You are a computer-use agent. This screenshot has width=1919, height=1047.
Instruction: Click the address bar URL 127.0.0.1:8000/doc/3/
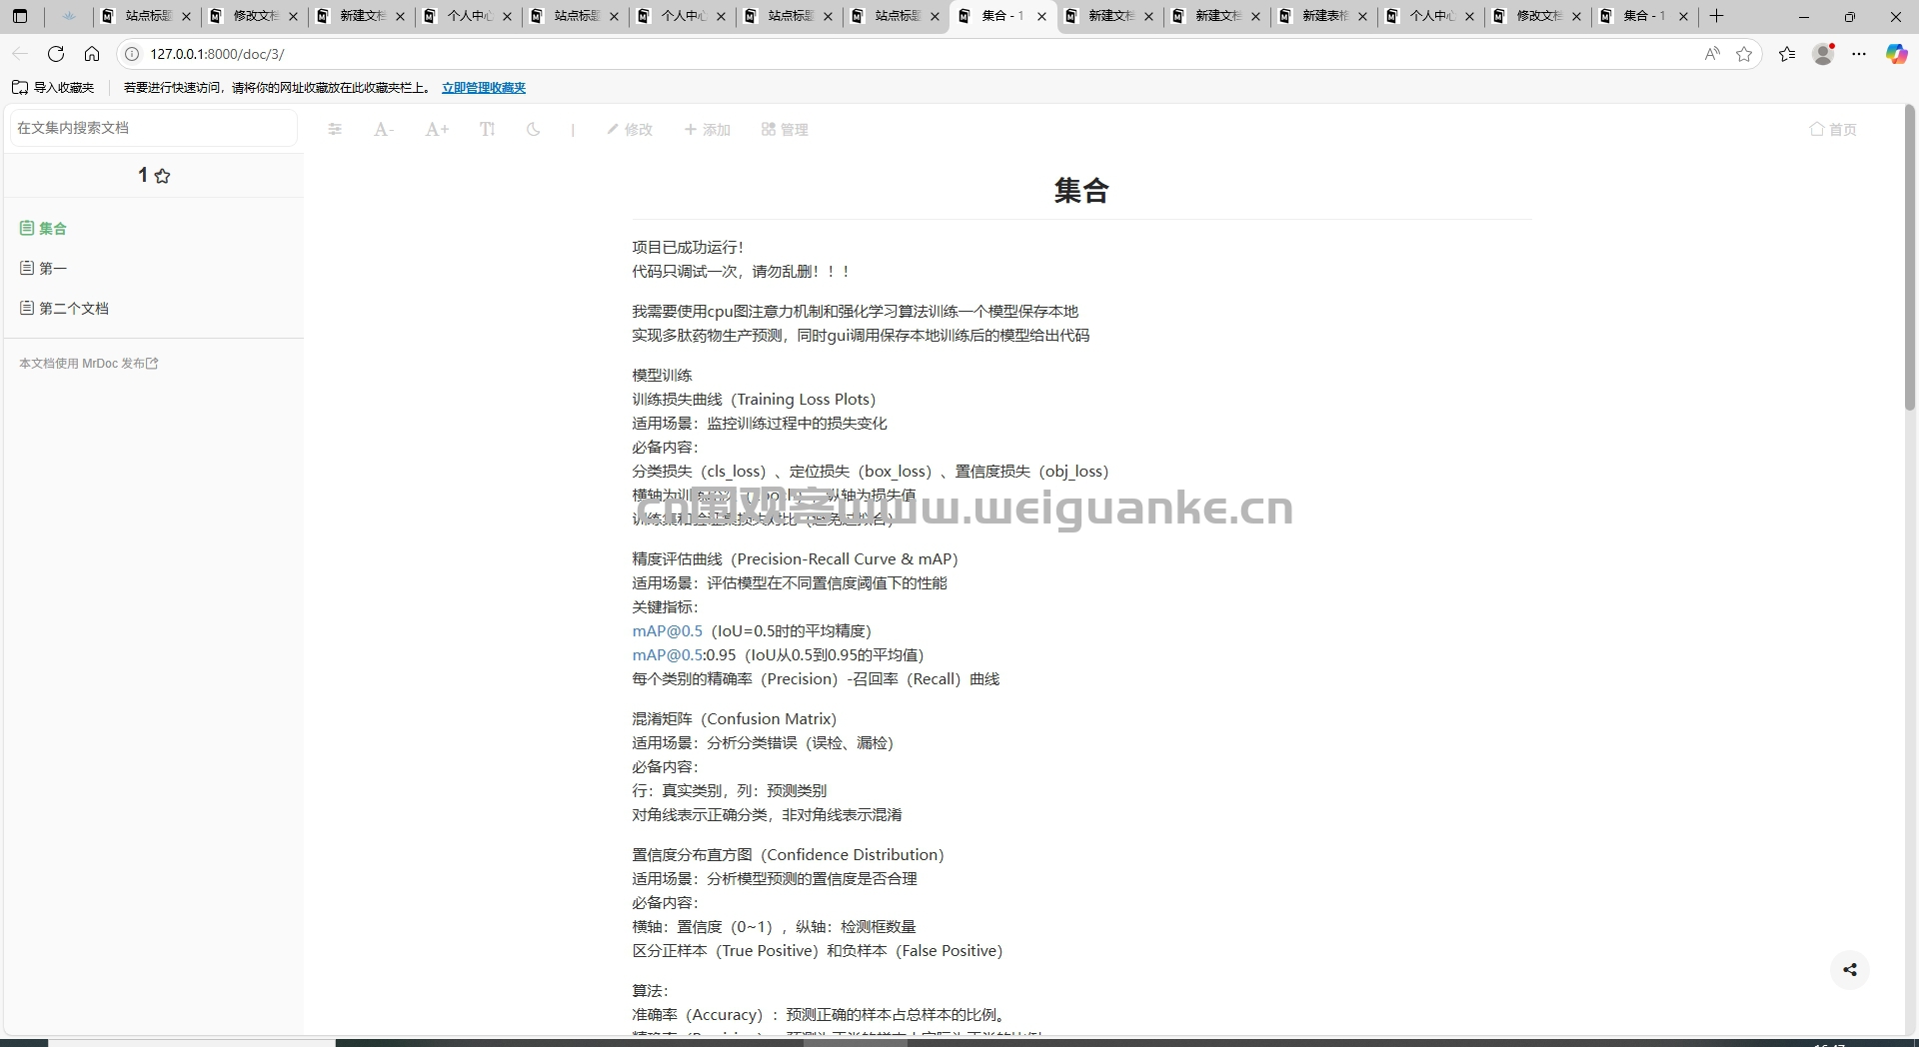click(x=217, y=54)
